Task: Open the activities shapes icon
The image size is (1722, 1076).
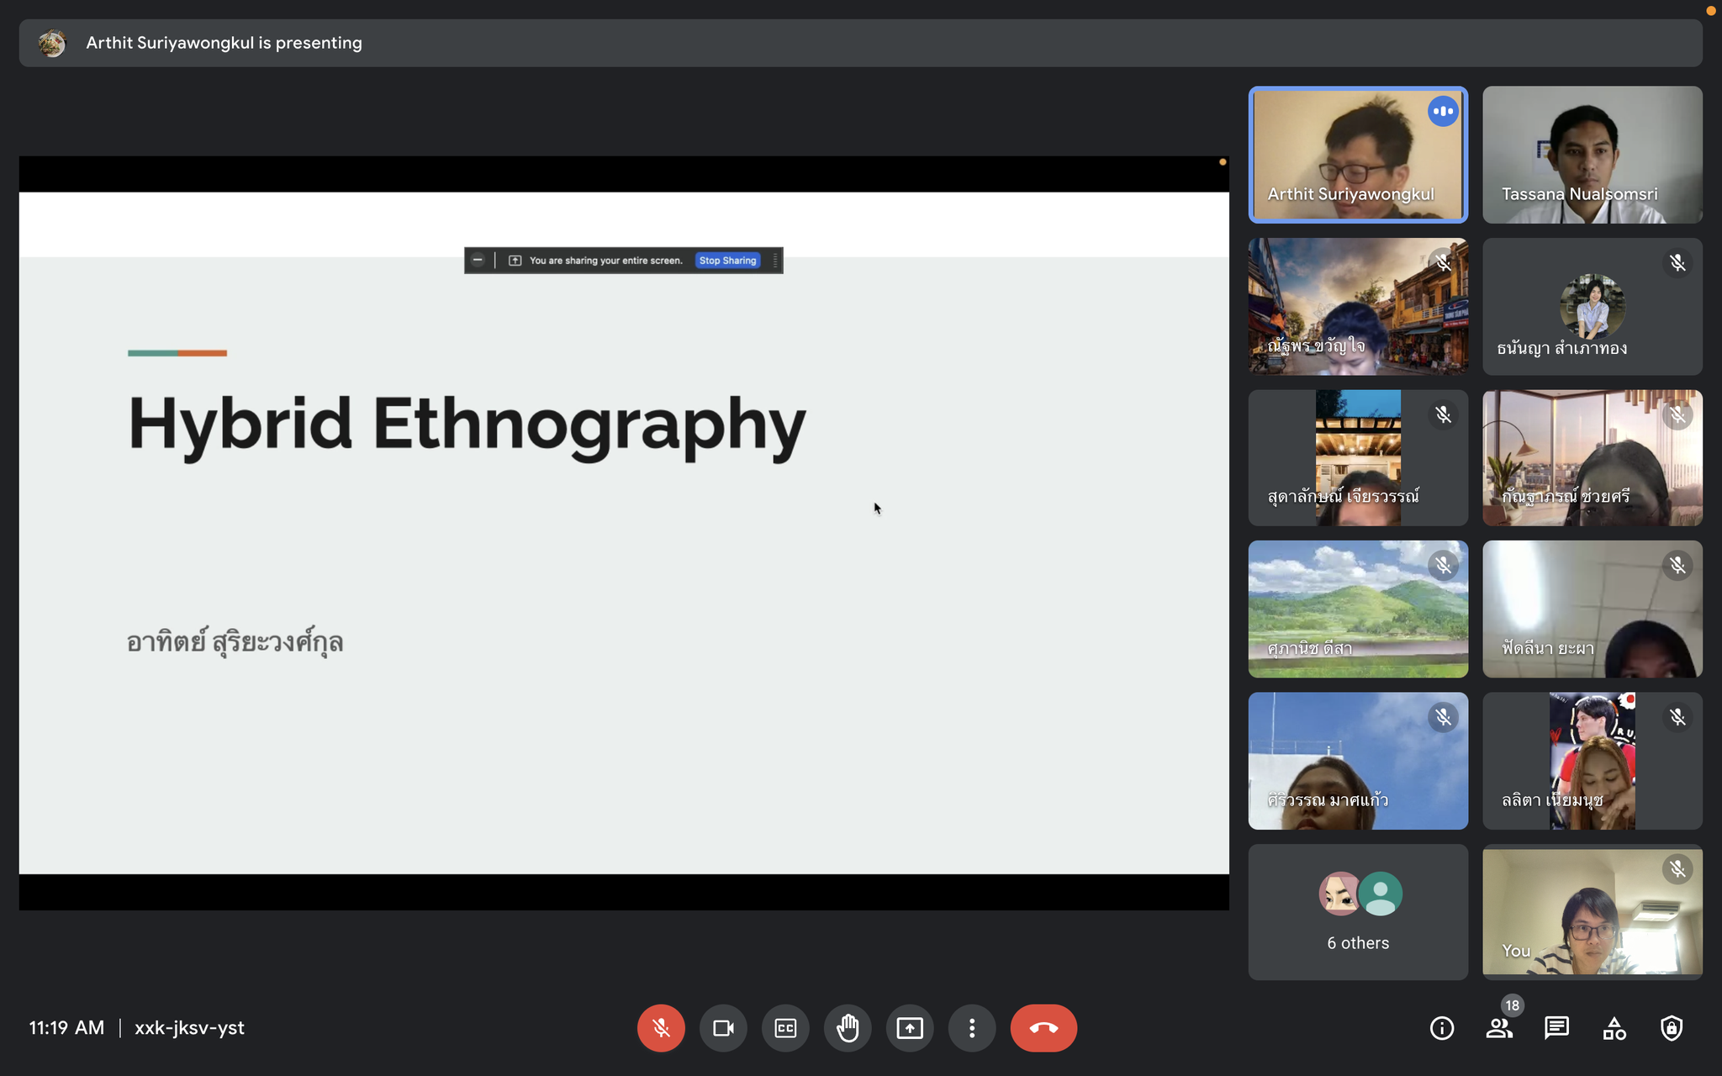Action: tap(1614, 1027)
